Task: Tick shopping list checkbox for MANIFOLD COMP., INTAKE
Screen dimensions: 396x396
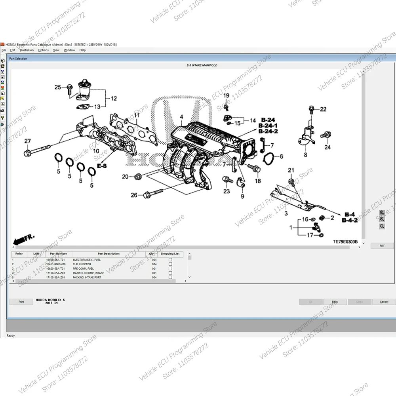Action: tap(170, 273)
